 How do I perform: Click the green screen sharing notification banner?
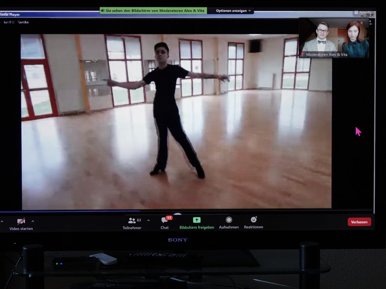pyautogui.click(x=153, y=10)
